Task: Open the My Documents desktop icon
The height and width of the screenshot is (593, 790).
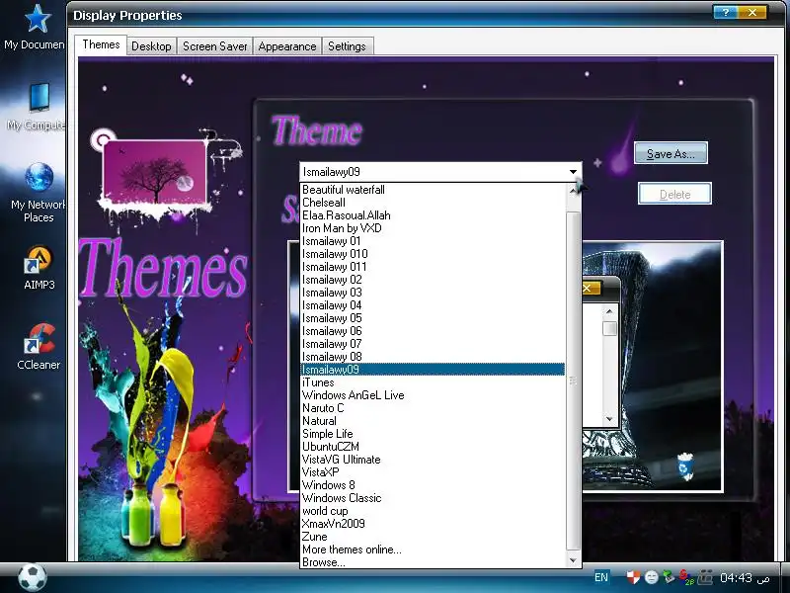Action: [x=37, y=26]
